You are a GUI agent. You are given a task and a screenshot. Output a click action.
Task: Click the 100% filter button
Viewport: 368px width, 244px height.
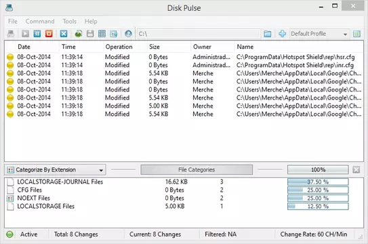tap(318, 169)
